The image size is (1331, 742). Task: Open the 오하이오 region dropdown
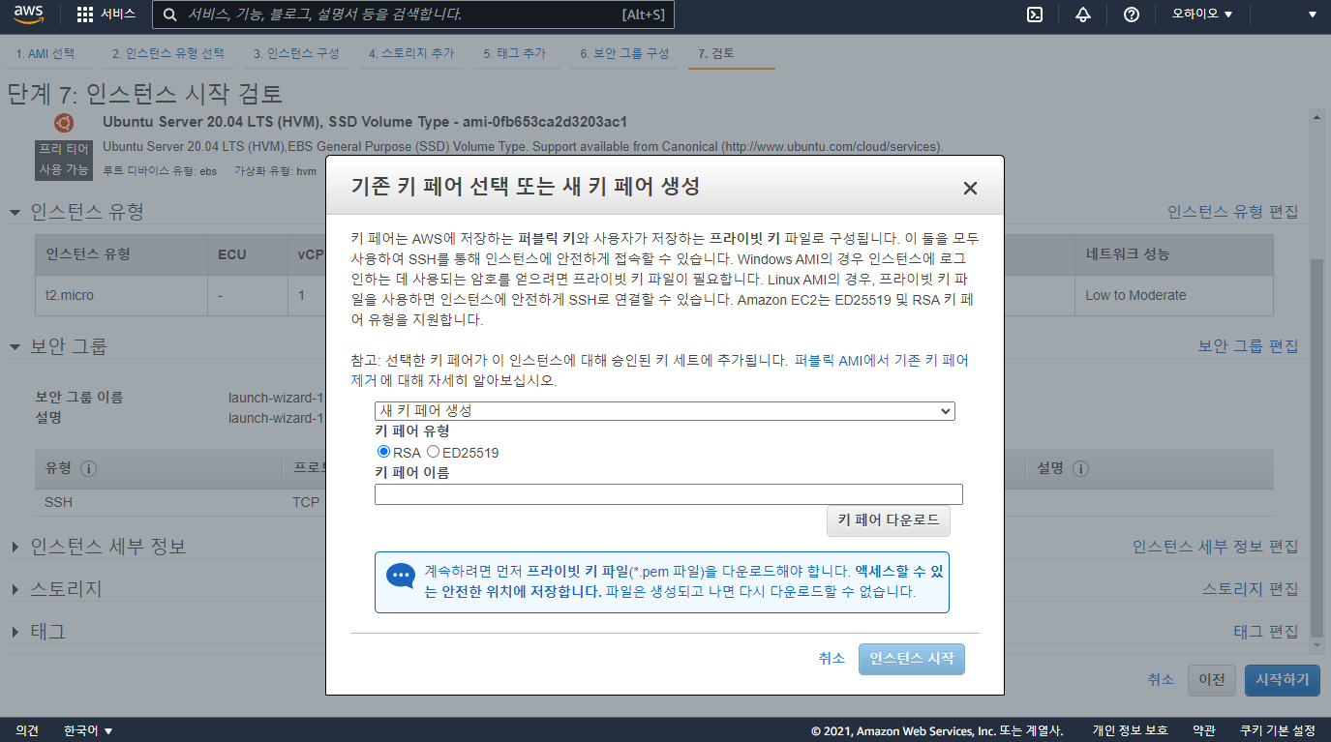tap(1202, 15)
